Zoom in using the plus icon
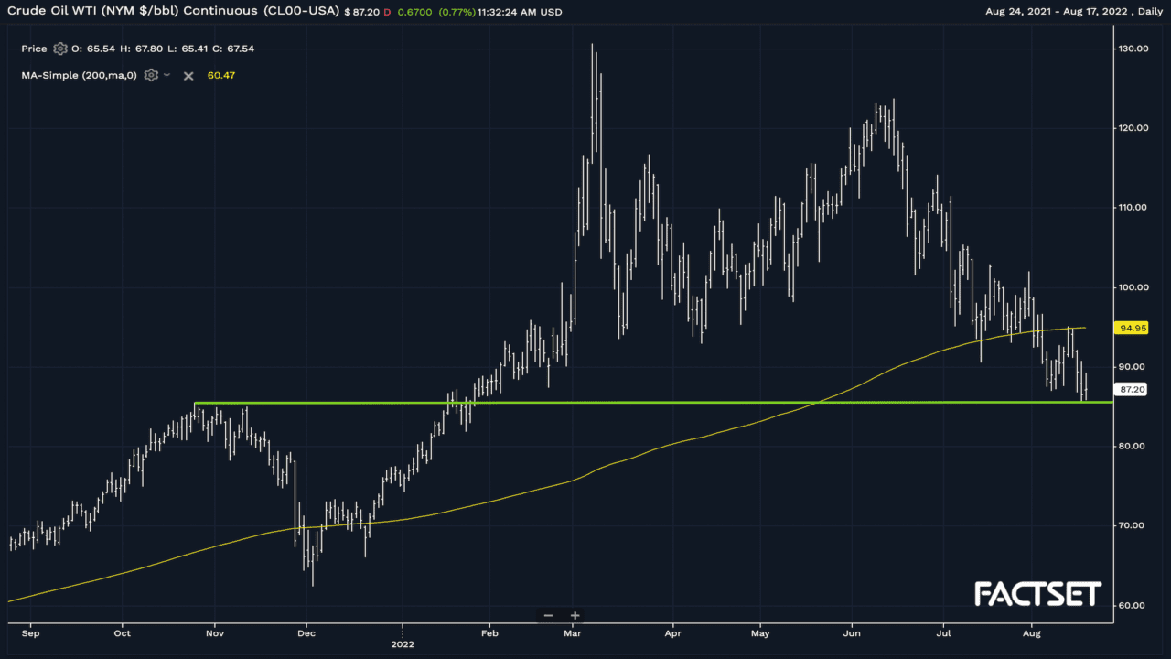The image size is (1171, 659). pos(575,615)
